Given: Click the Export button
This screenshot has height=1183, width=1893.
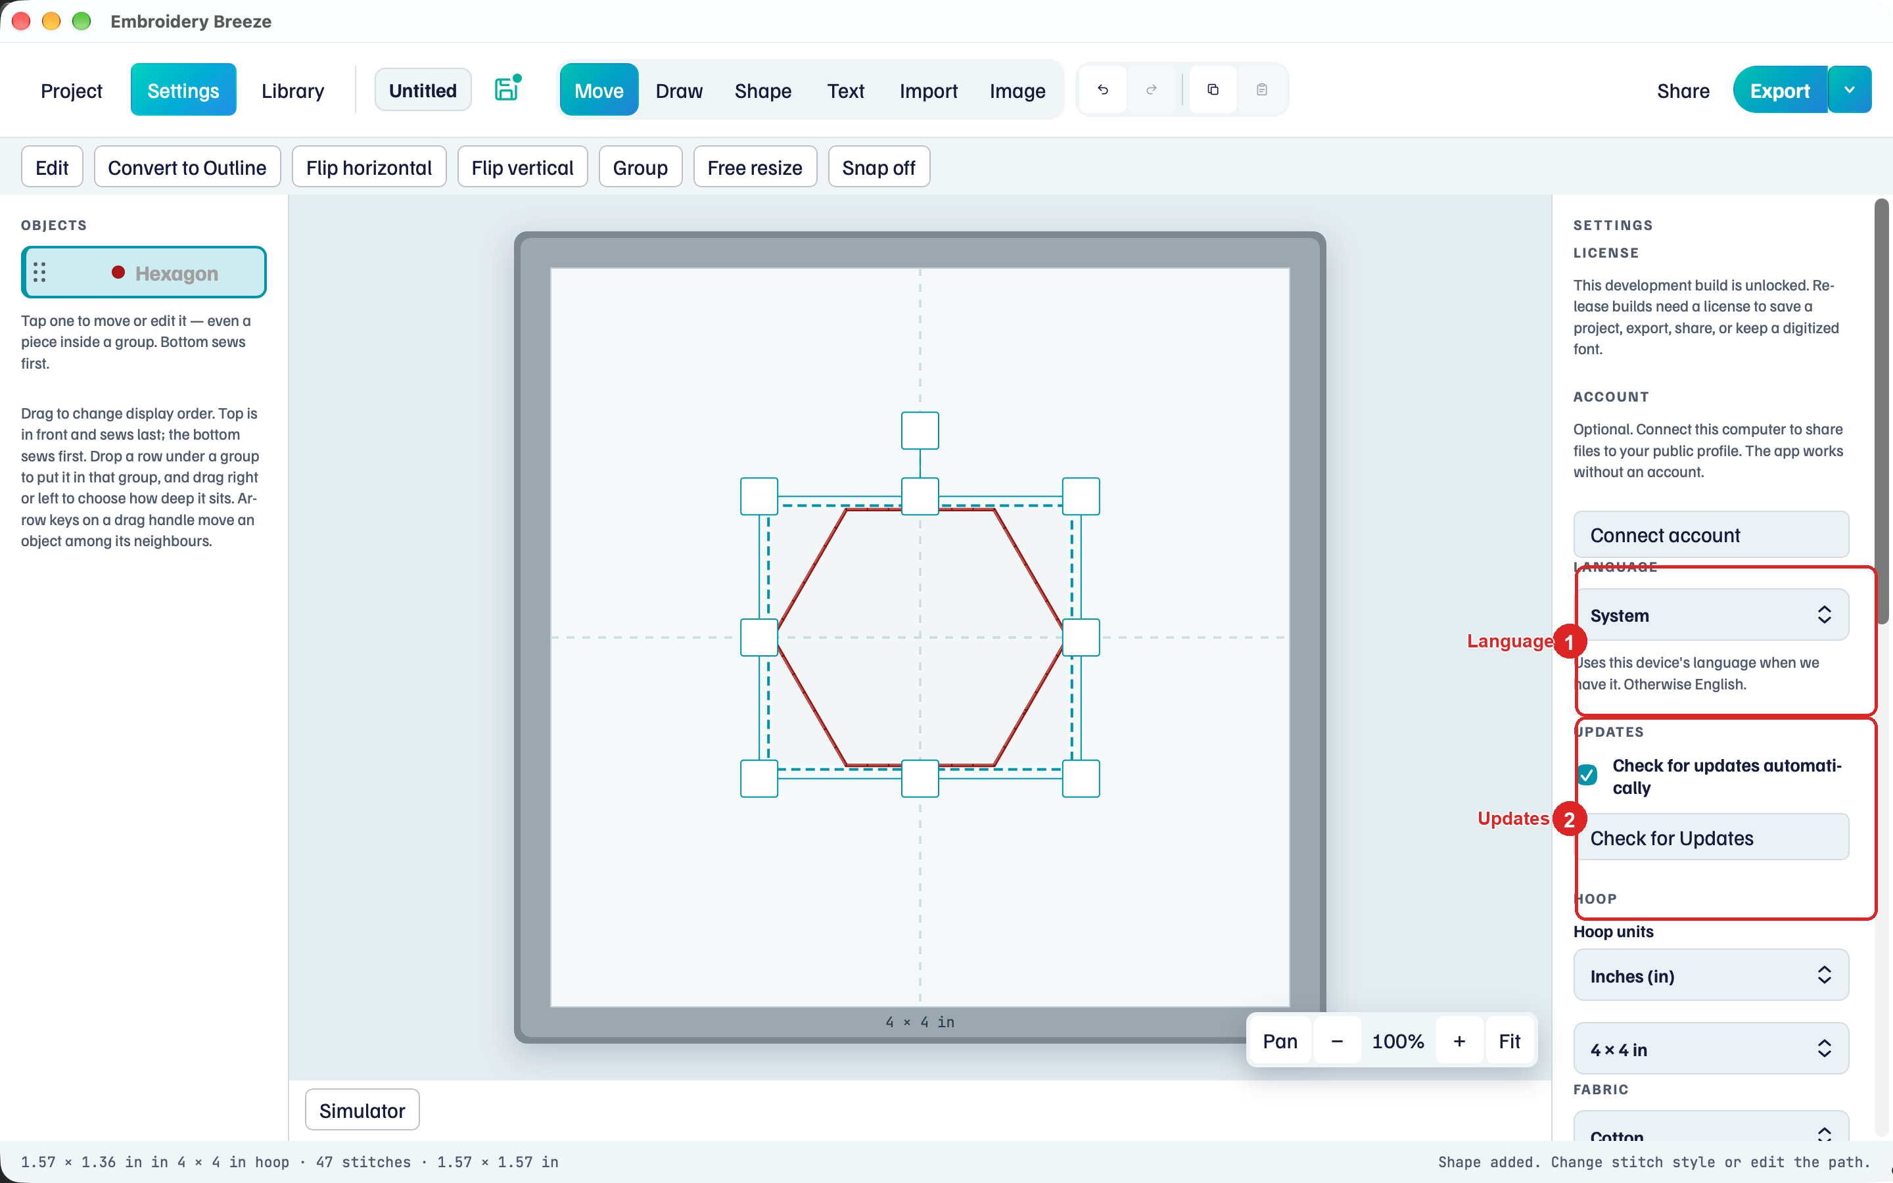Looking at the screenshot, I should click(x=1779, y=90).
